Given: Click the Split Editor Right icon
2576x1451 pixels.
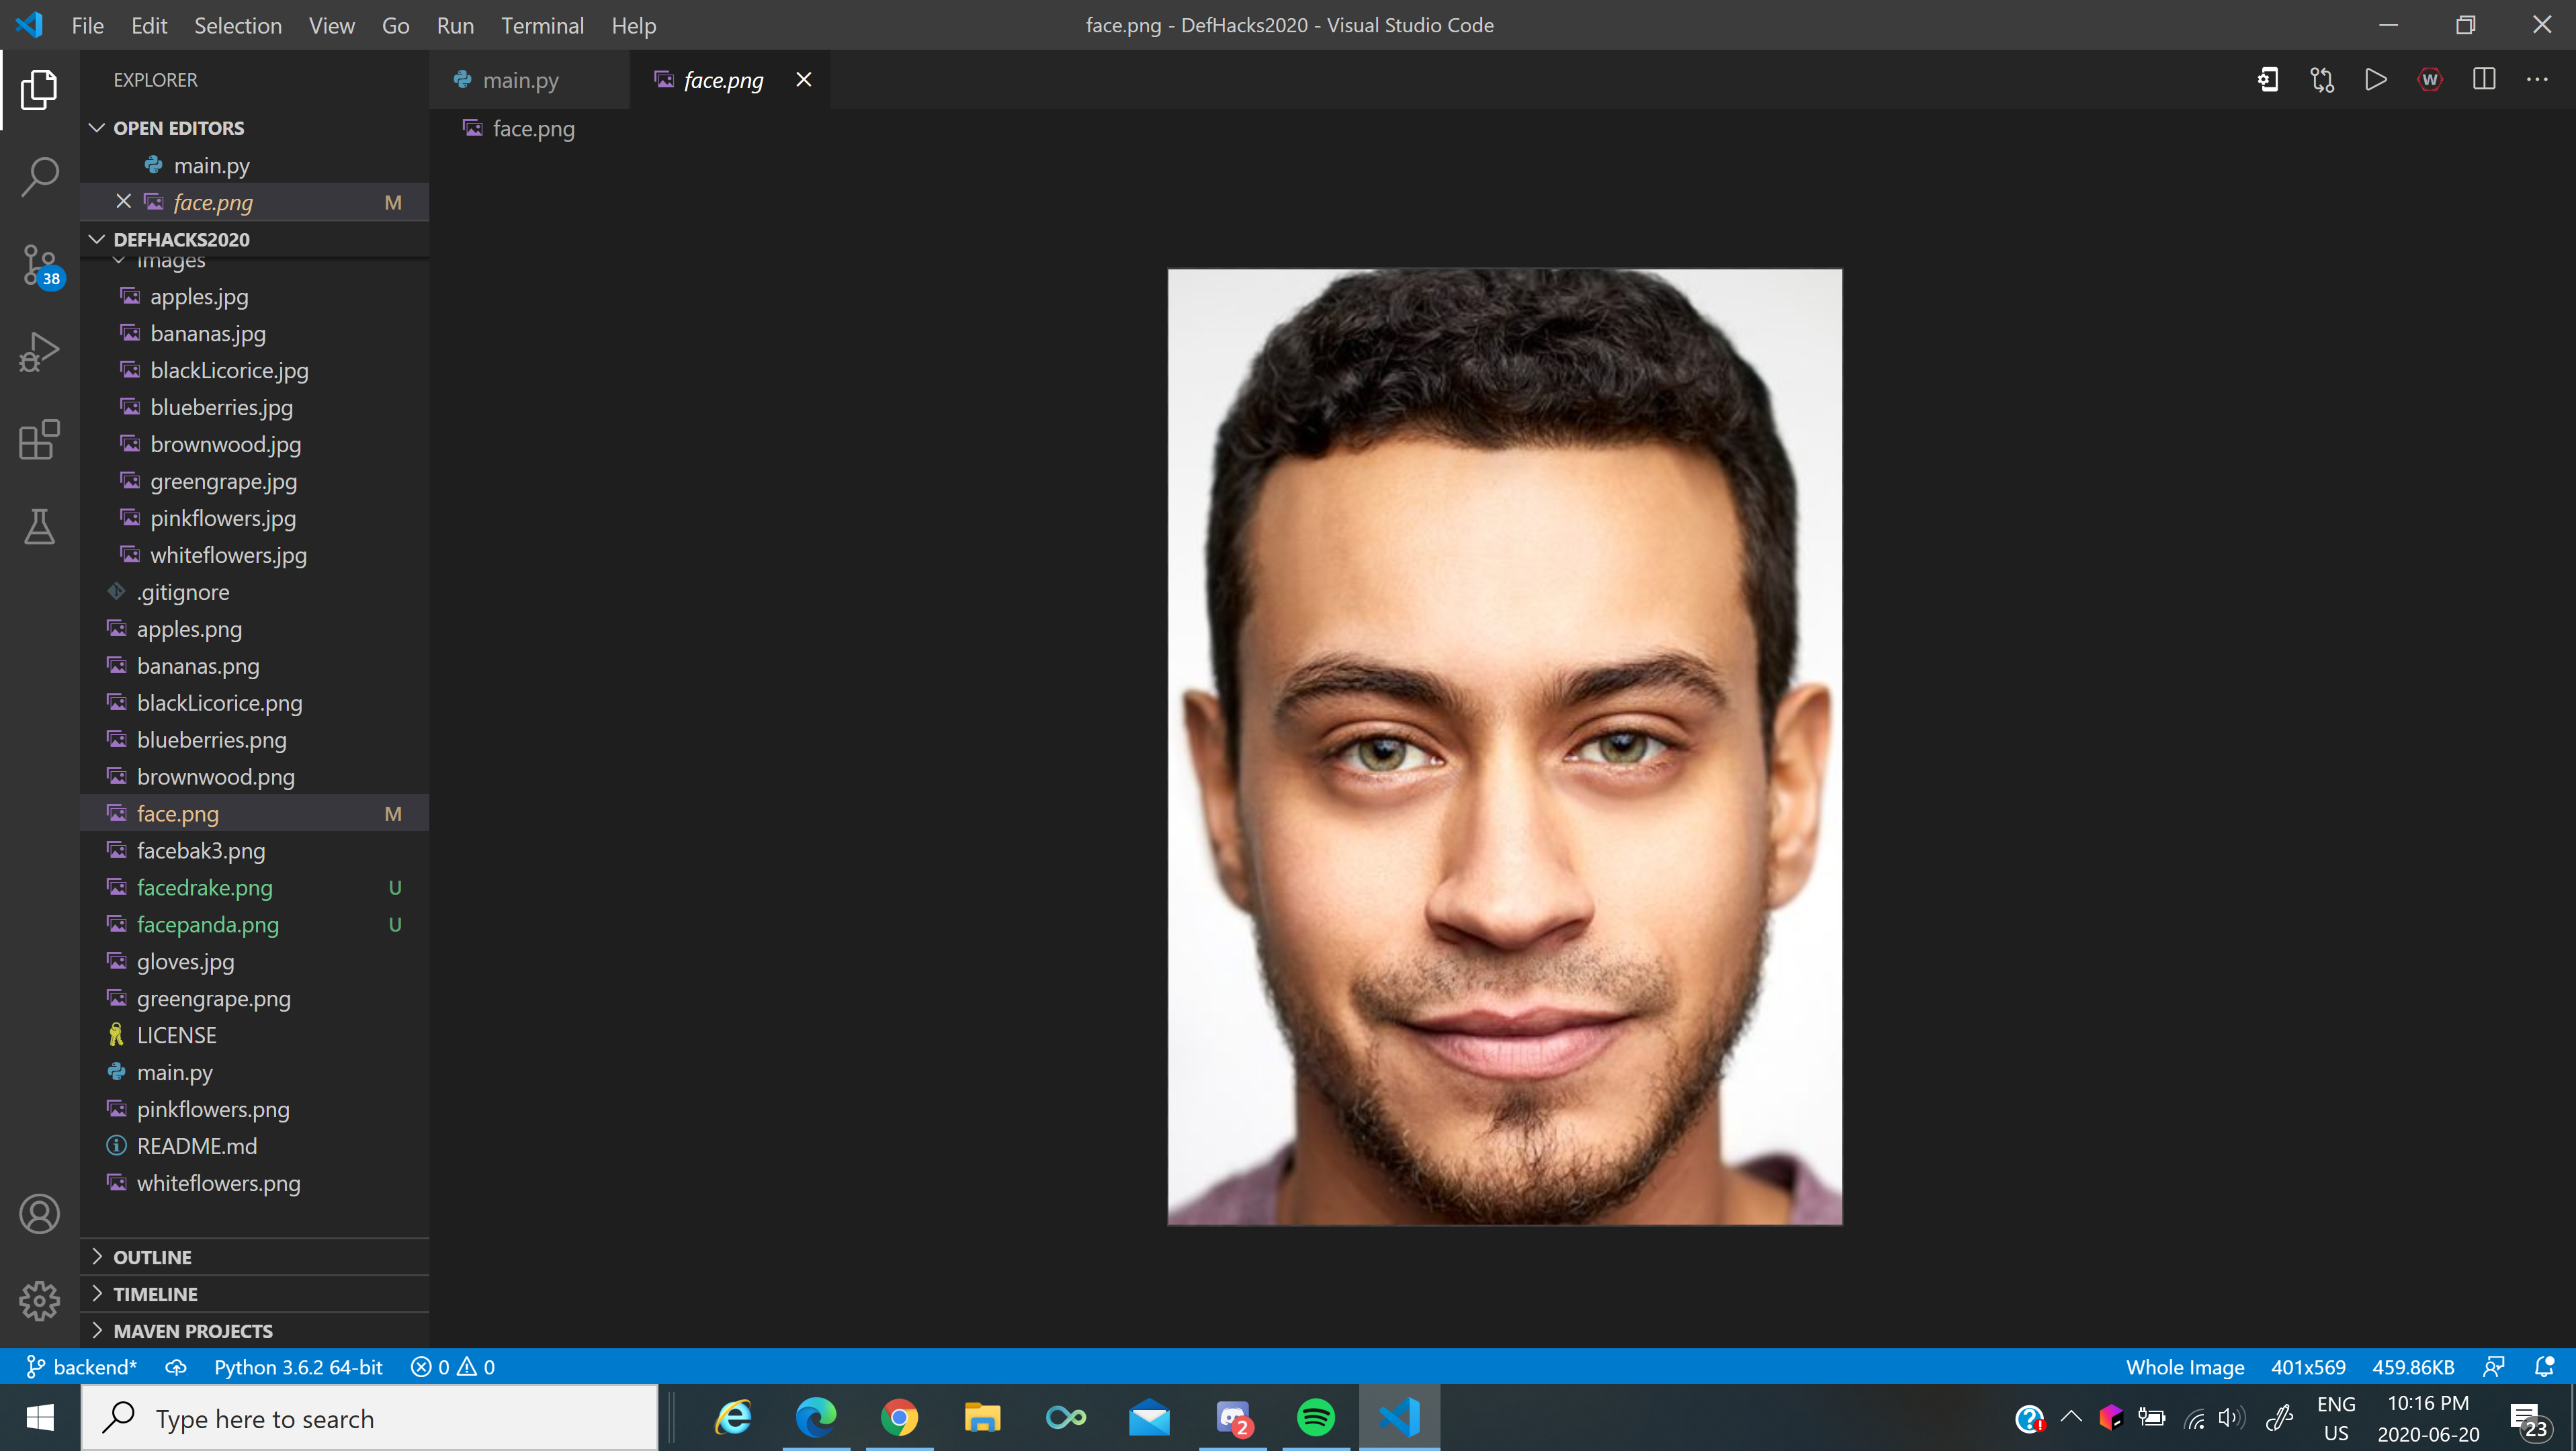Looking at the screenshot, I should (2483, 80).
